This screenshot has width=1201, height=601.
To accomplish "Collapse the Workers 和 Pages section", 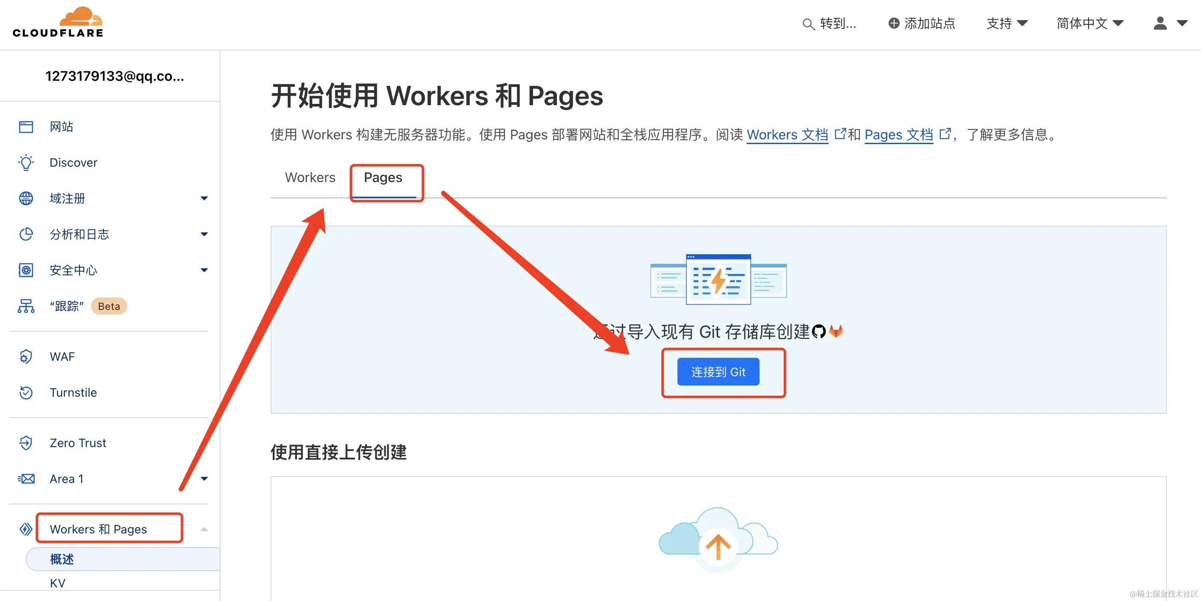I will (204, 529).
